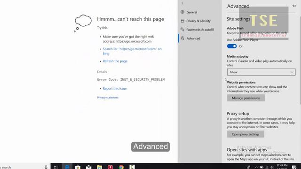
Task: Click the taskbar app icon with letter C
Action: (132, 167)
